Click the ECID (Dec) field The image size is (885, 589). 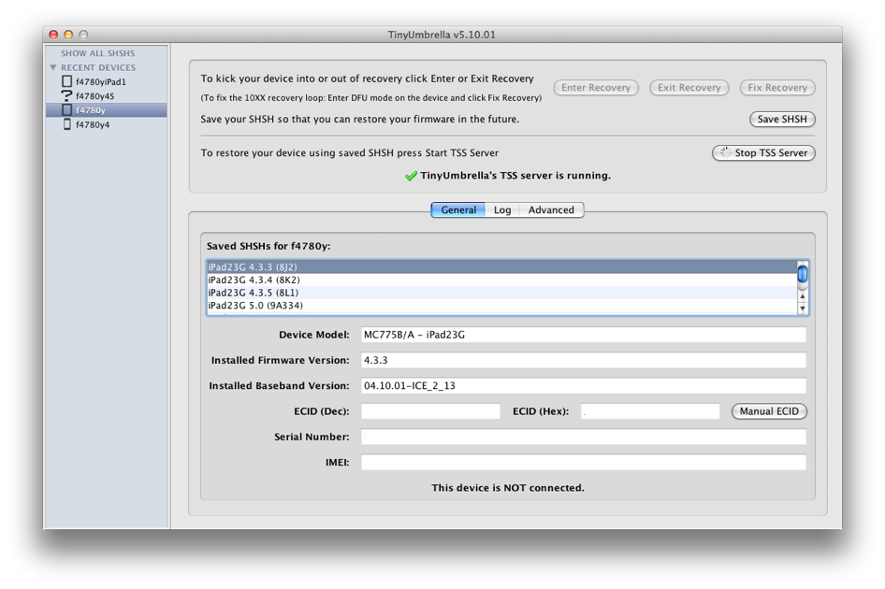pos(430,411)
